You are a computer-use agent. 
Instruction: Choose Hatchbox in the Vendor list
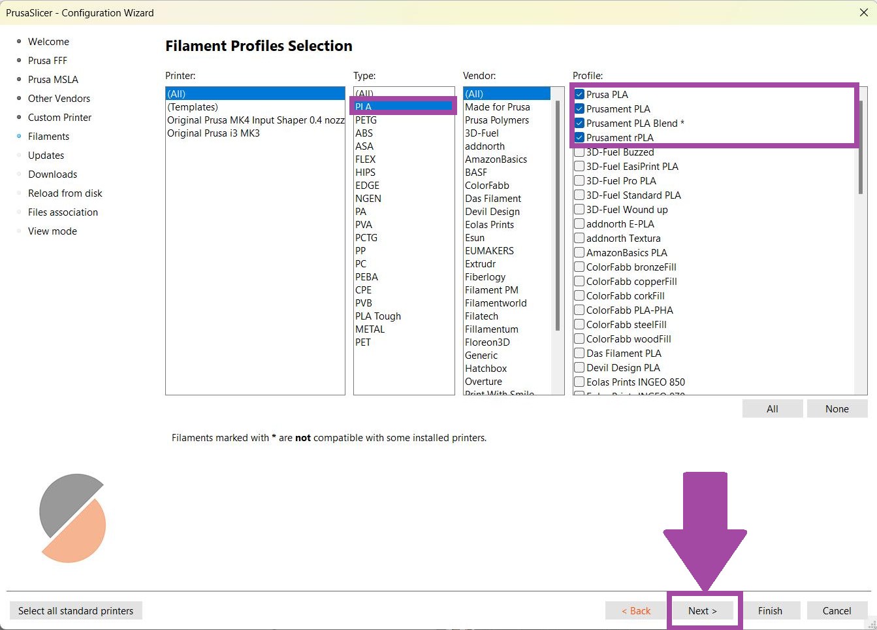pos(486,369)
